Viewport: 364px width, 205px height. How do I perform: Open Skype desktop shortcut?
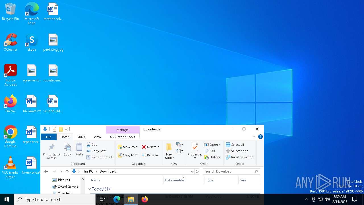(32, 43)
